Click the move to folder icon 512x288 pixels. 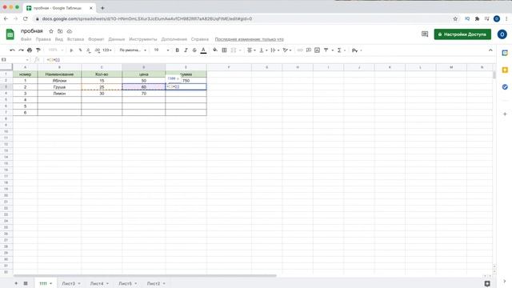coord(60,31)
